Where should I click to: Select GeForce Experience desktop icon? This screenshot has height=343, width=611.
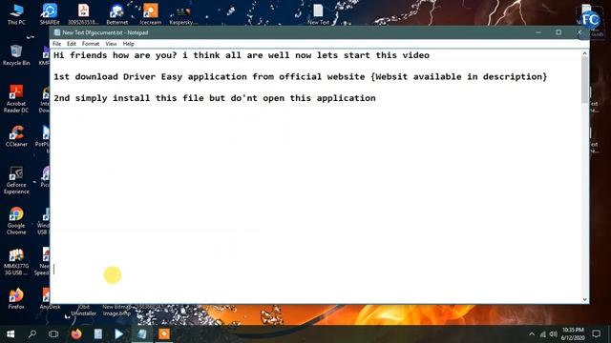pyautogui.click(x=16, y=180)
